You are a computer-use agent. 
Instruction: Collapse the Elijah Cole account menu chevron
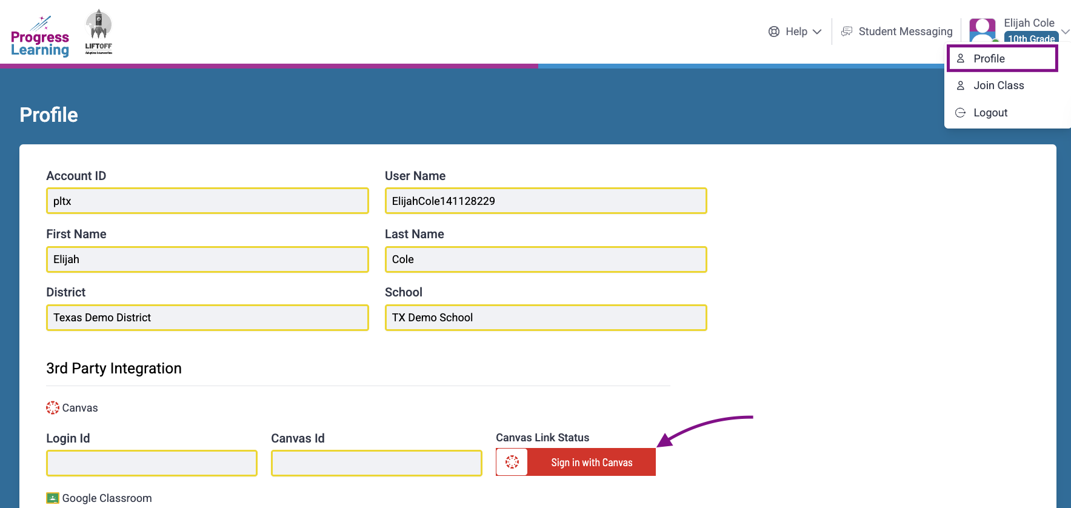pyautogui.click(x=1065, y=32)
